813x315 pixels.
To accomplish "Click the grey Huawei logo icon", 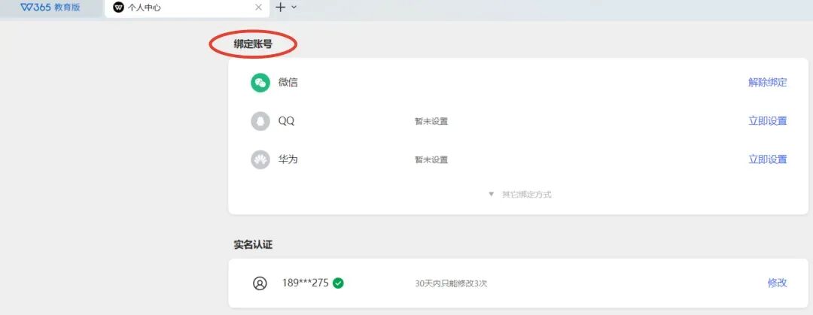I will (260, 159).
